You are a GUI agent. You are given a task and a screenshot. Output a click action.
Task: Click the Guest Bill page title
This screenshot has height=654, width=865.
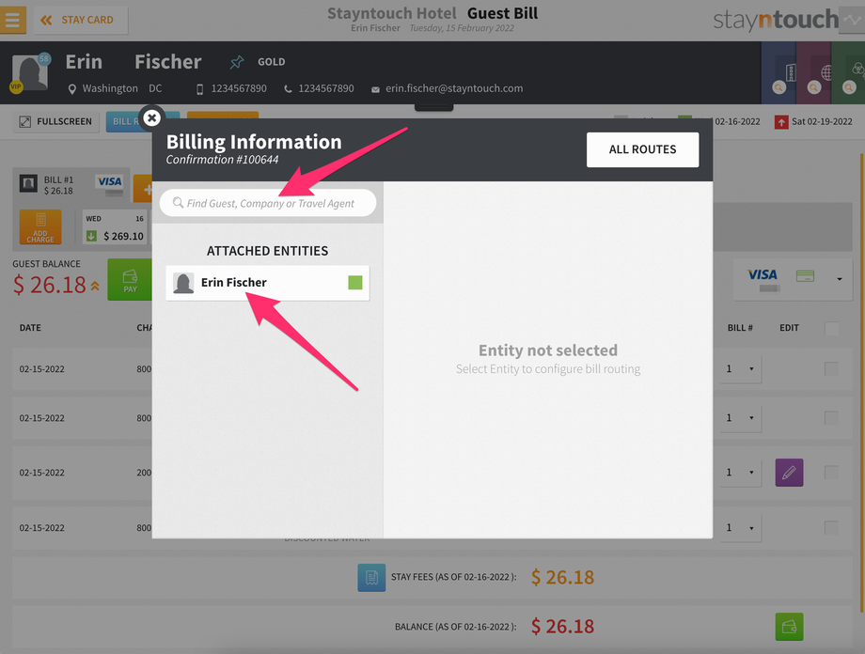point(503,13)
